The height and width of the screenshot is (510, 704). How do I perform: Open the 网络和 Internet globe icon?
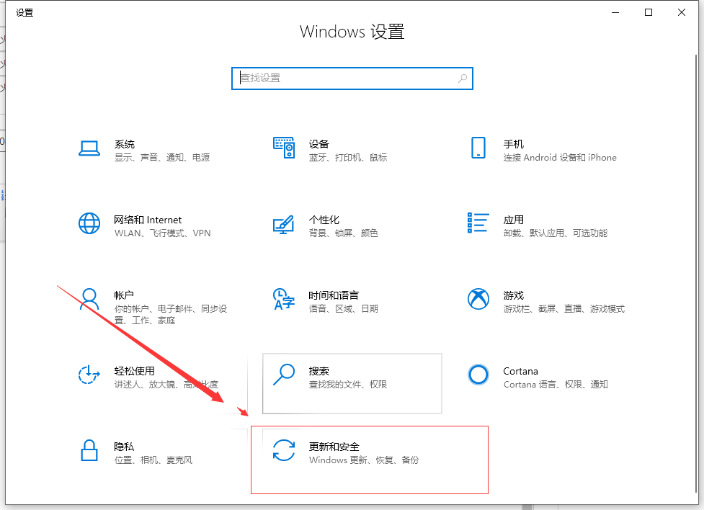[x=89, y=223]
